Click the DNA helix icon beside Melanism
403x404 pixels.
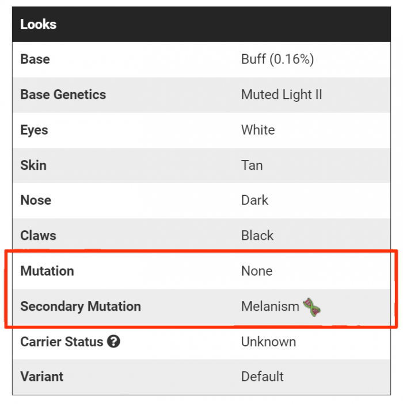[x=311, y=306]
